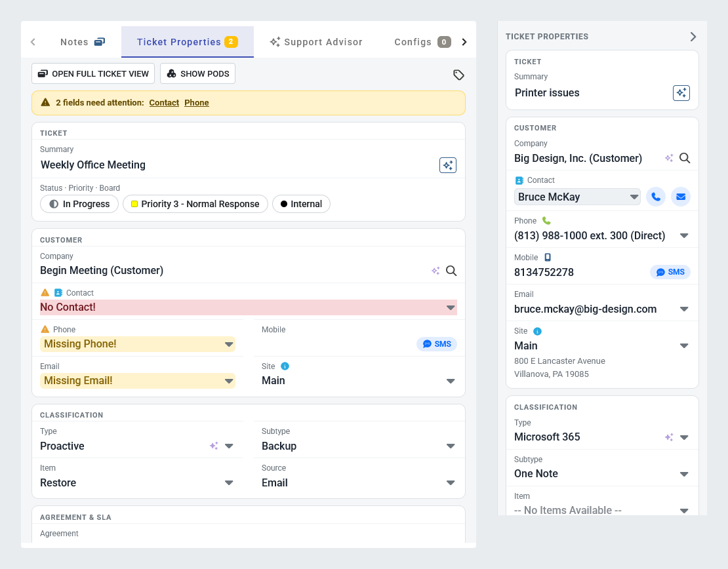Screen dimensions: 728x569
Task: Open the Notes tab
Action: (83, 42)
